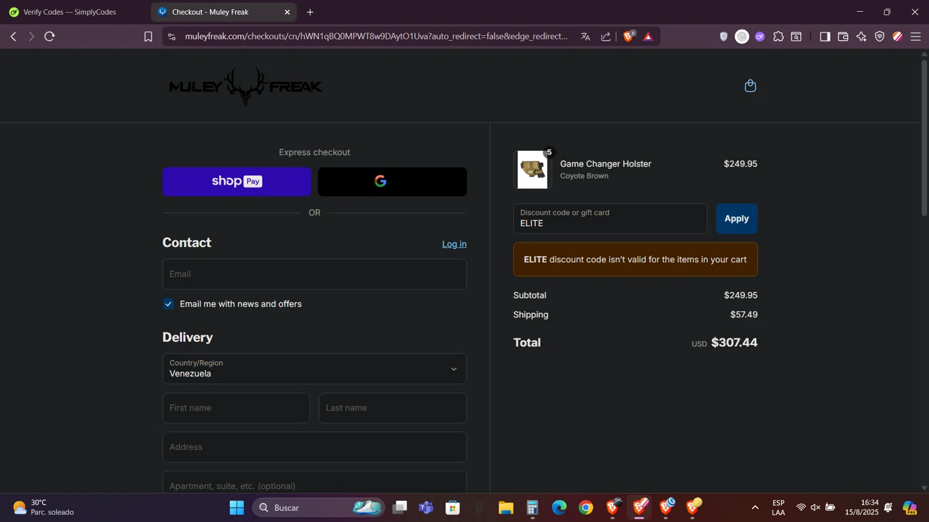Open the weather widget 30°C
The height and width of the screenshot is (522, 929).
click(x=43, y=508)
